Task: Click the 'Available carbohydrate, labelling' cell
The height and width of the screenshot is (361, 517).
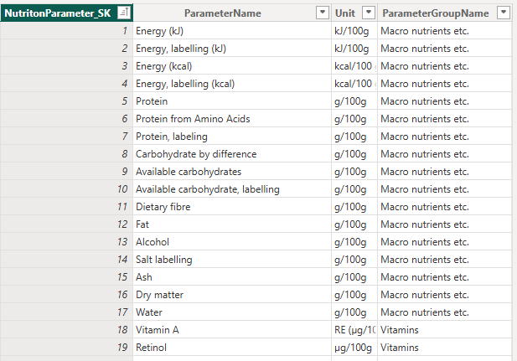Action: 232,189
